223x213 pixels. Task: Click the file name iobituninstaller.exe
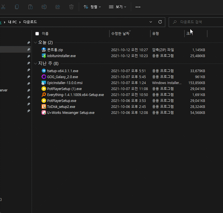click(x=61, y=56)
